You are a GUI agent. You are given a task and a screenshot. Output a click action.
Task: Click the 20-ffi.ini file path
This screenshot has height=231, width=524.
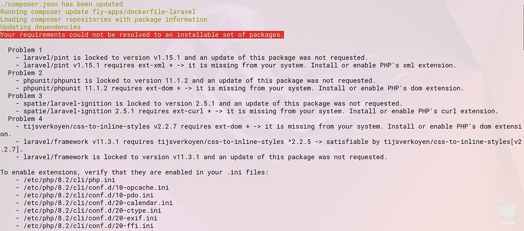click(x=88, y=226)
